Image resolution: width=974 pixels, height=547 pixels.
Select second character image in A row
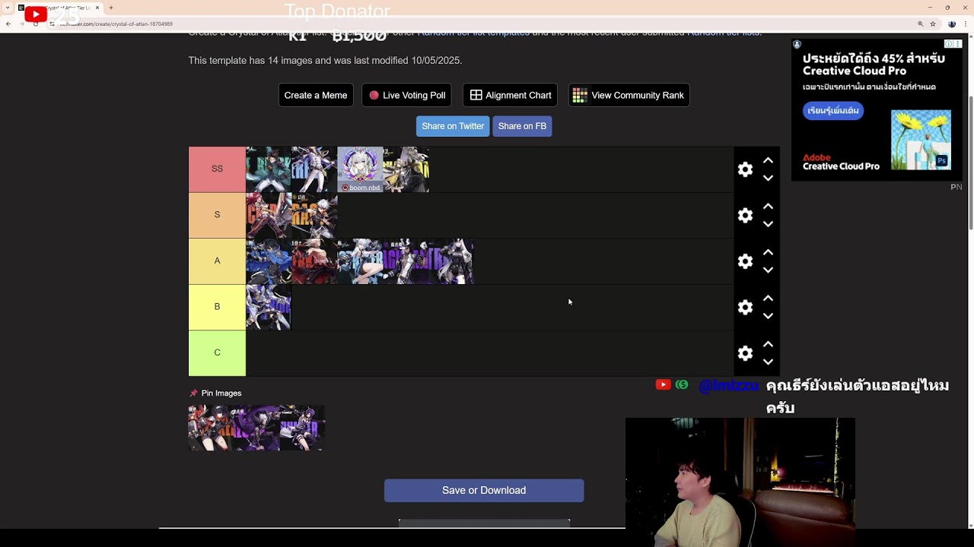314,261
